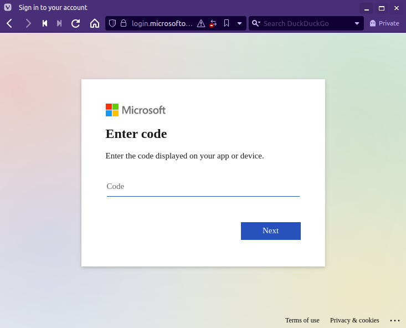Go forward to the next page
The height and width of the screenshot is (328, 406).
click(x=28, y=23)
